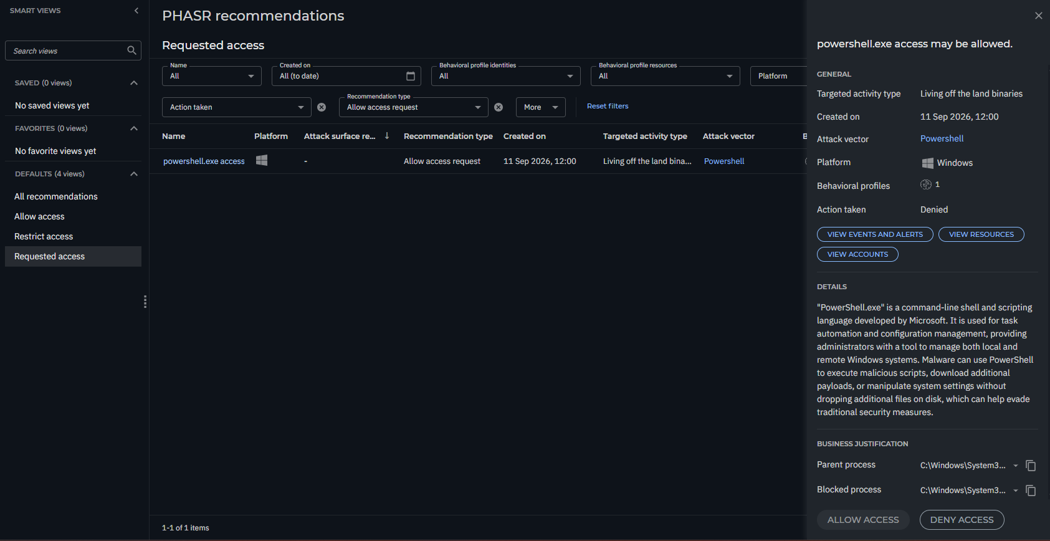This screenshot has width=1050, height=541.
Task: Click the 'Allow access request' table cell
Action: point(442,161)
